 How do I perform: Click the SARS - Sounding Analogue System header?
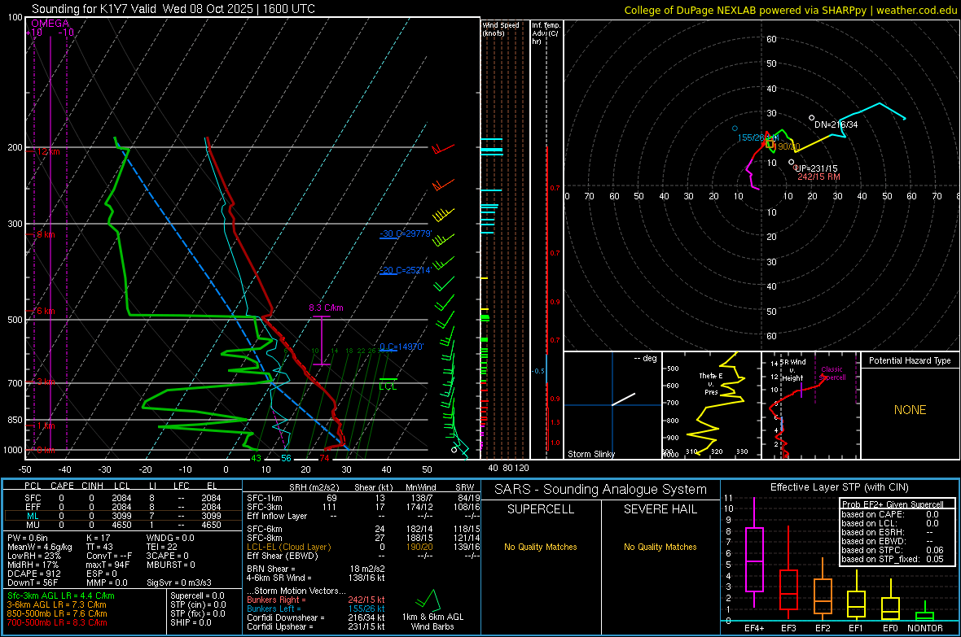point(601,490)
